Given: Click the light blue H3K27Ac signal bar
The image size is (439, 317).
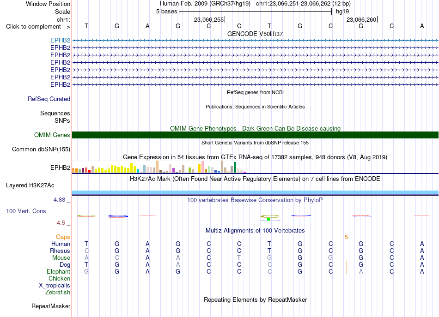Looking at the screenshot, I should tap(255, 192).
